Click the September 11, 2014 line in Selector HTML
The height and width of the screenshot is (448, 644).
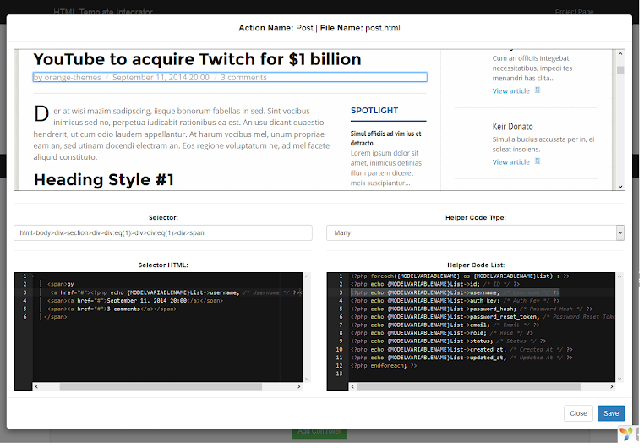(x=136, y=303)
